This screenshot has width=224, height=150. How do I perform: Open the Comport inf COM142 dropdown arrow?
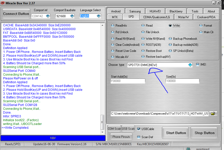click(x=48, y=16)
